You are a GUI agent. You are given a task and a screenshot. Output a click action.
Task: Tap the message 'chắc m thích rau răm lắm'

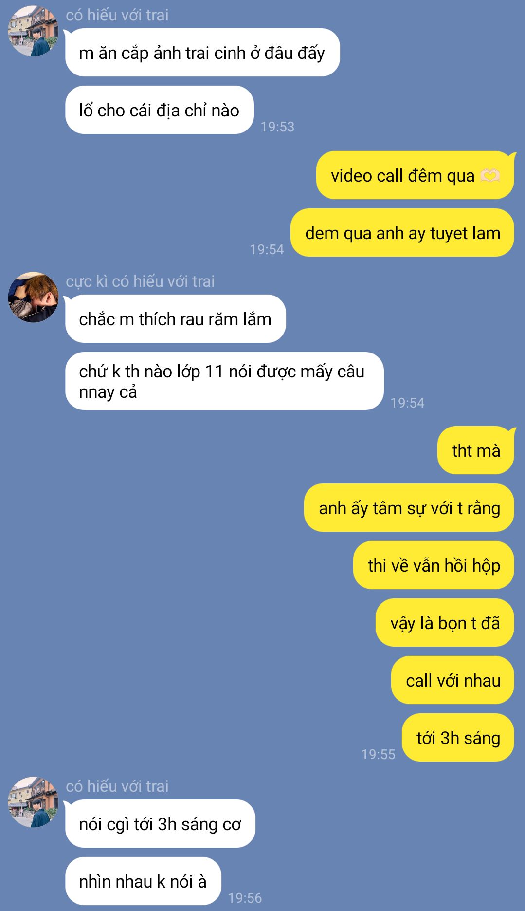point(176,319)
